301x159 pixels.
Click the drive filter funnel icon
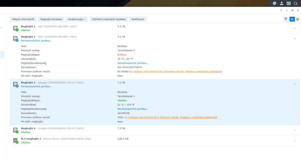(286, 19)
